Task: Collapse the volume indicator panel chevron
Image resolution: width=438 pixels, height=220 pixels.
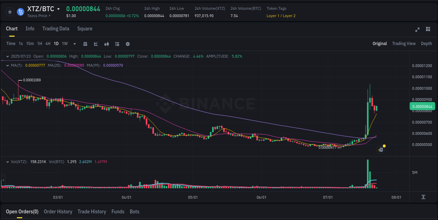Action: [7, 162]
